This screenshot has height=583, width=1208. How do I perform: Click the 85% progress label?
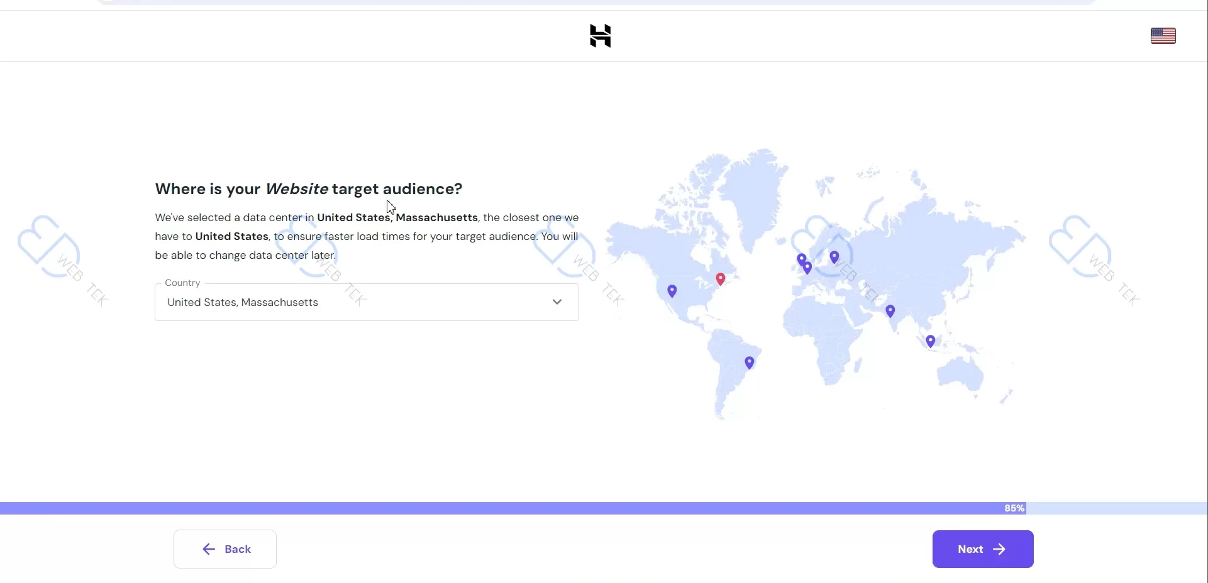click(1014, 508)
